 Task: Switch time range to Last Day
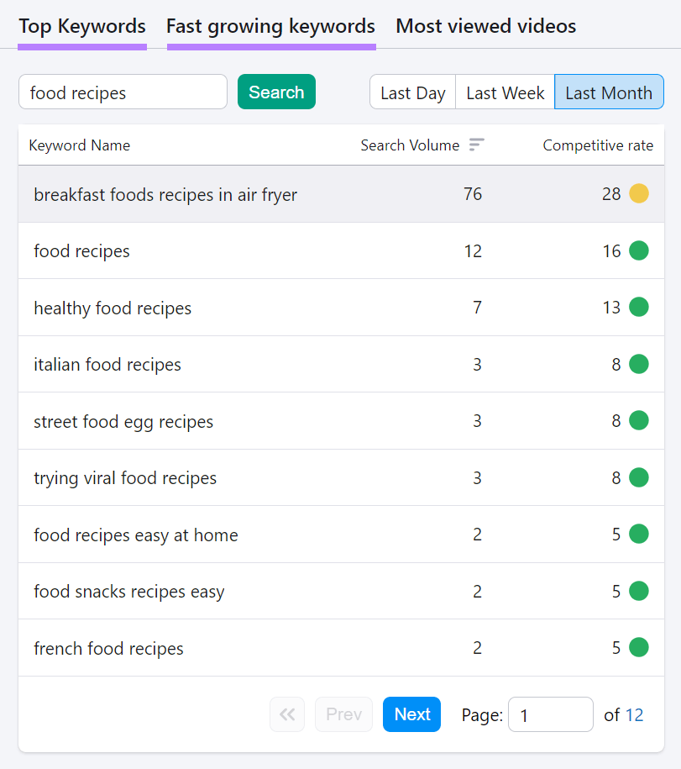(412, 92)
